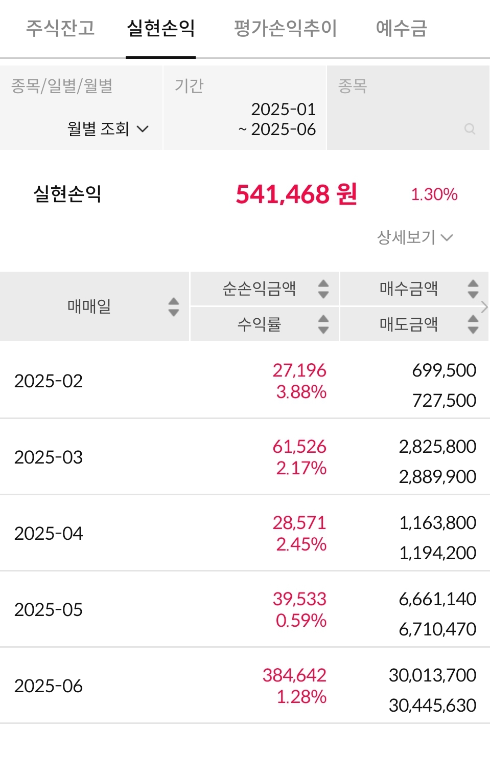The height and width of the screenshot is (770, 490).
Task: Type in the 종목 search field
Action: (x=399, y=128)
